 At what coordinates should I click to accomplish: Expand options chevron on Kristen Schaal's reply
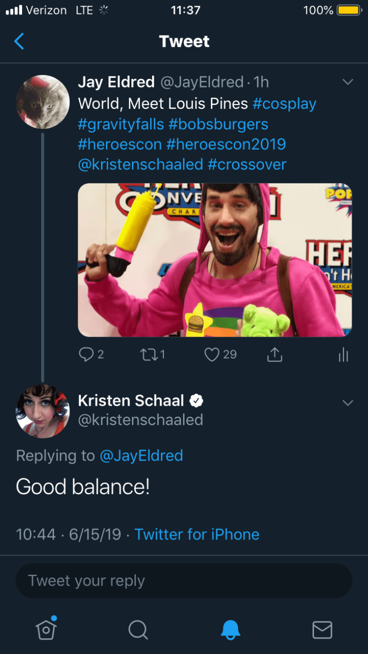347,402
